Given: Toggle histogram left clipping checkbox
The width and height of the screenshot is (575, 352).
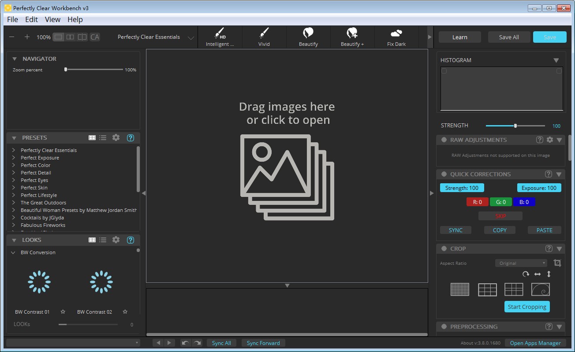Looking at the screenshot, I should tap(444, 71).
